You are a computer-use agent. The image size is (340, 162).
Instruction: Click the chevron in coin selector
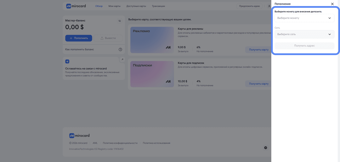click(330, 18)
